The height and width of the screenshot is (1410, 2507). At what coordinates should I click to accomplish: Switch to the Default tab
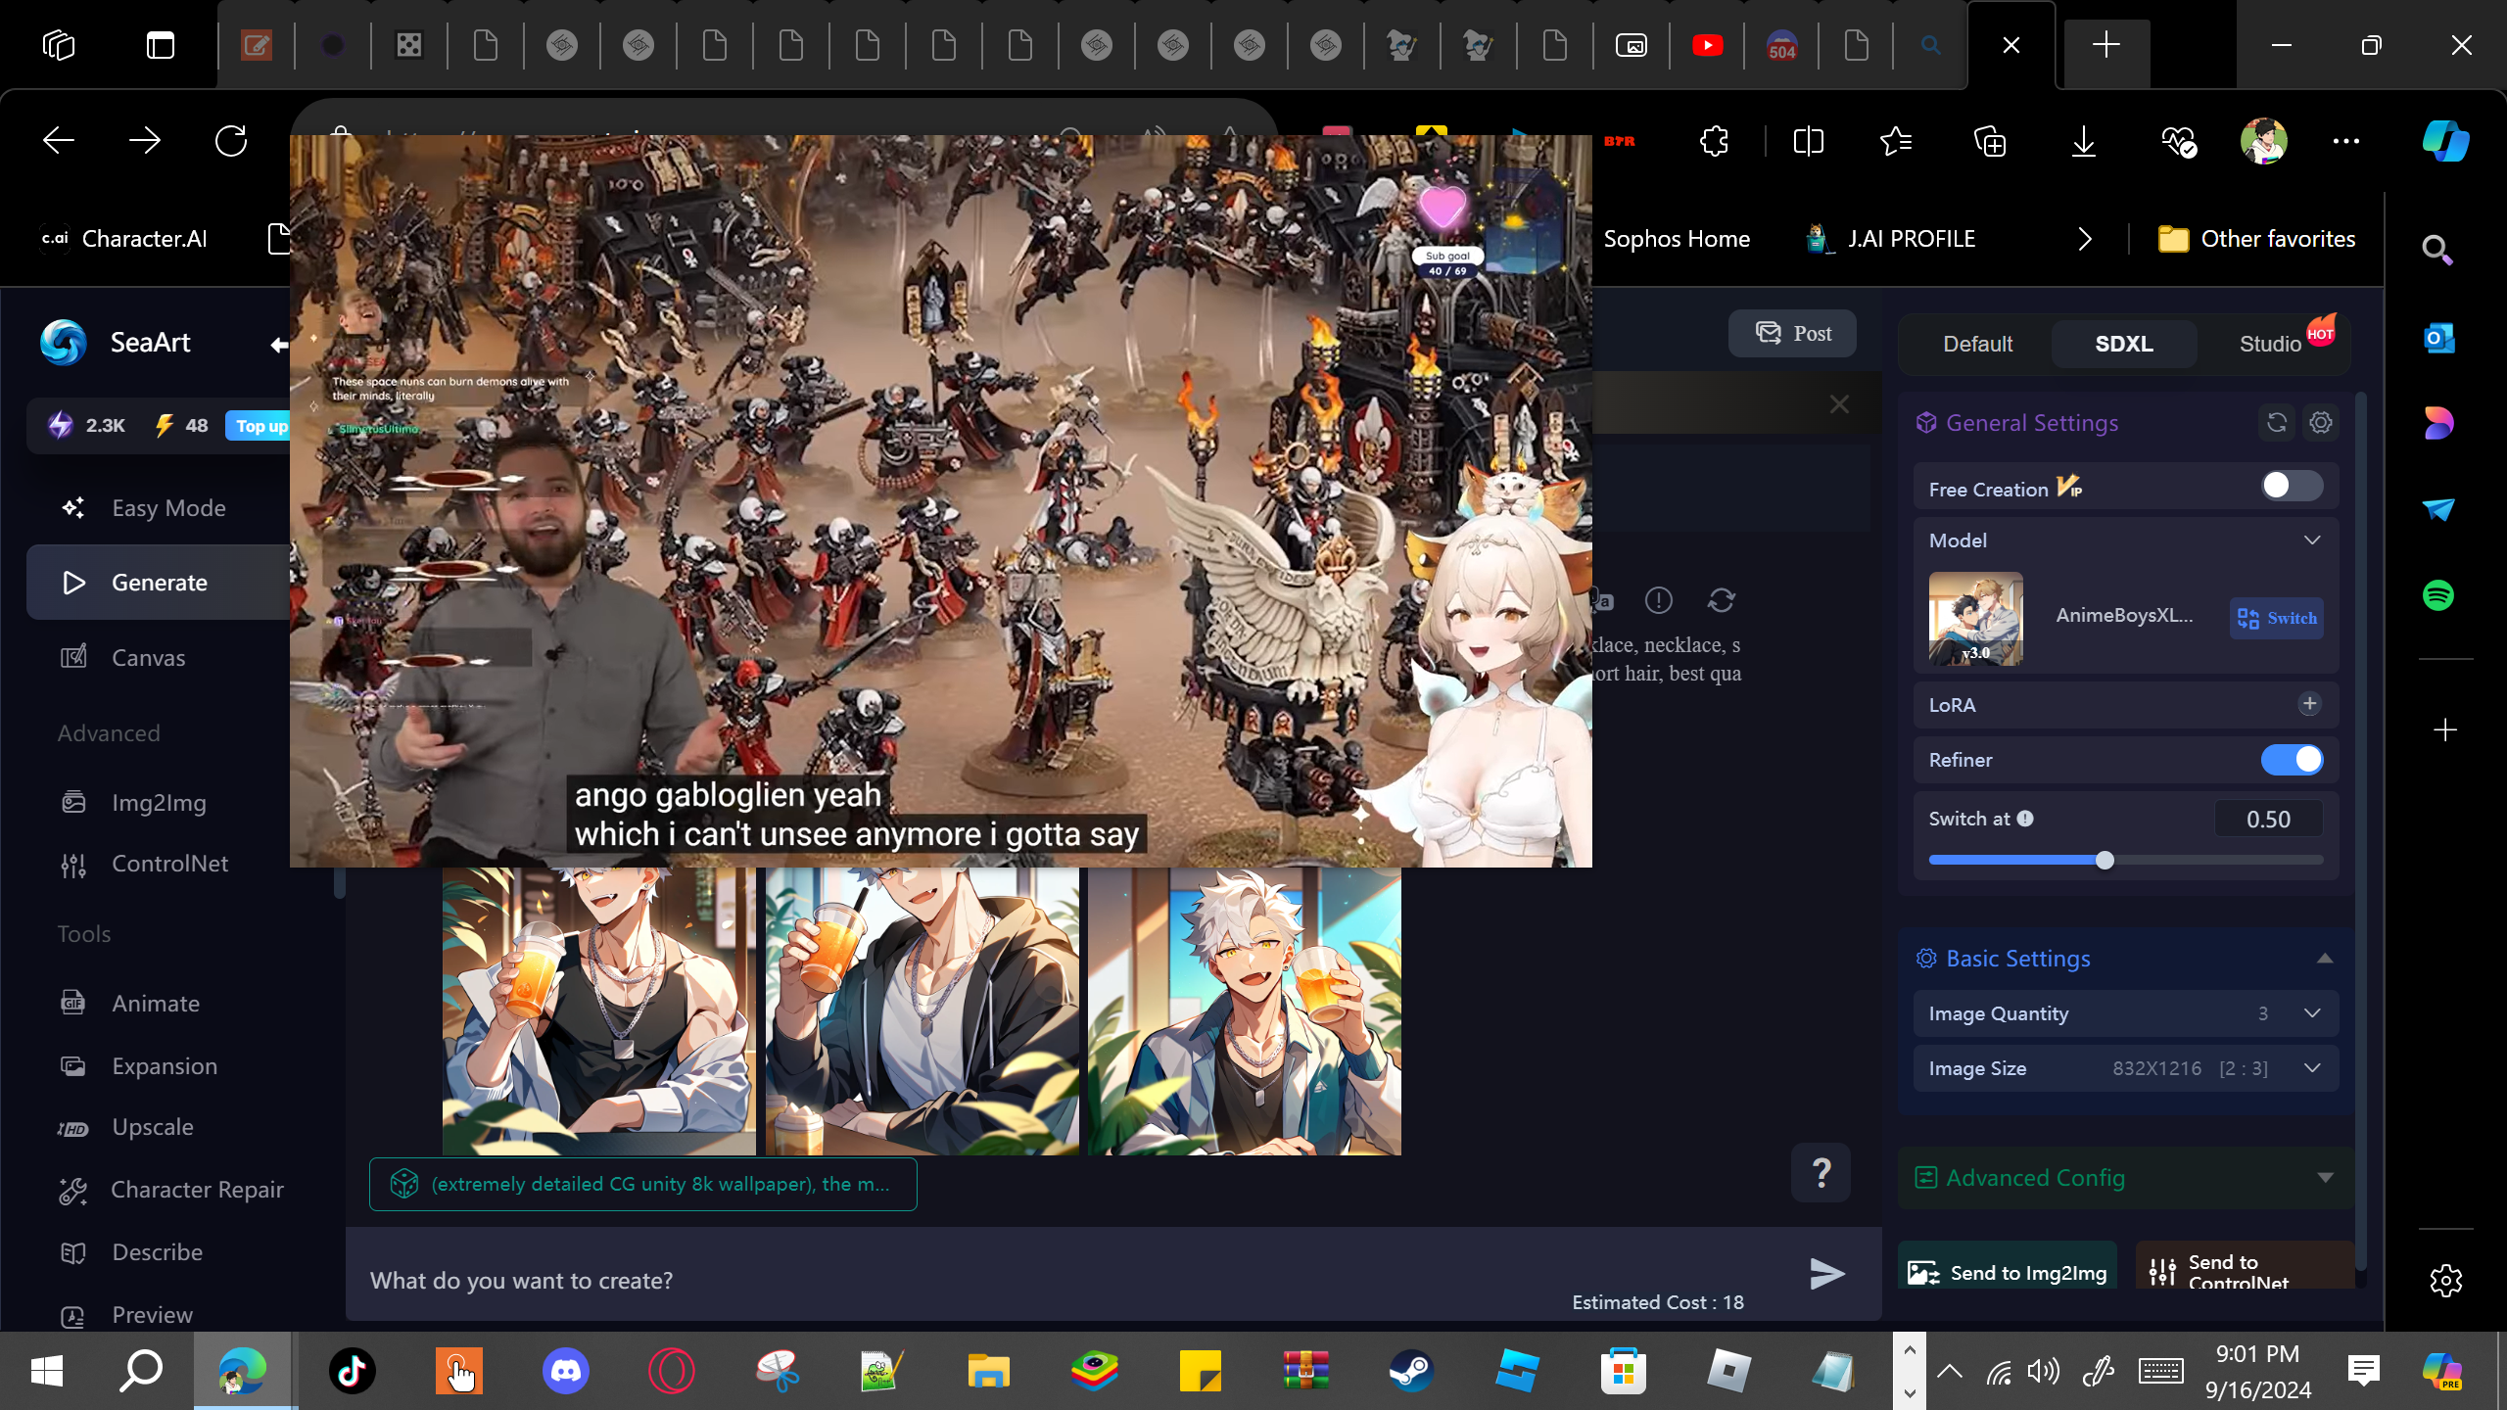pos(1977,344)
